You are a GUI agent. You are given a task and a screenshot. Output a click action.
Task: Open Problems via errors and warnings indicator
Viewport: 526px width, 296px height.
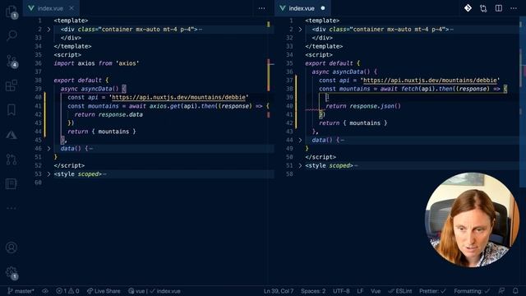point(67,291)
